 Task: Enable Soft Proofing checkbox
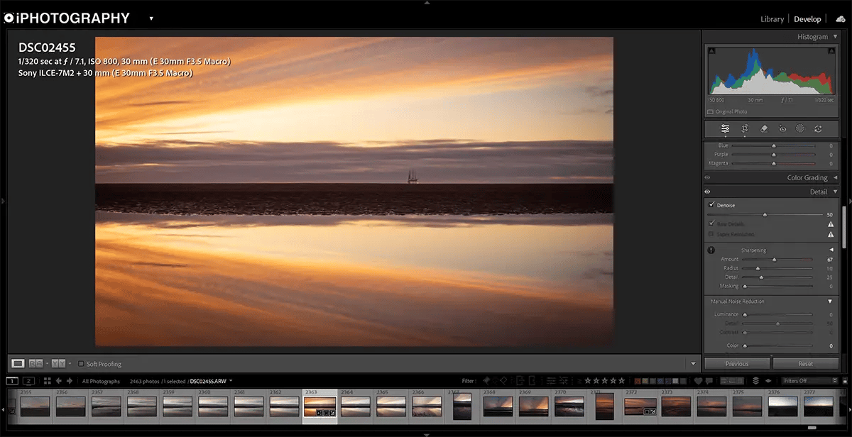pyautogui.click(x=81, y=364)
